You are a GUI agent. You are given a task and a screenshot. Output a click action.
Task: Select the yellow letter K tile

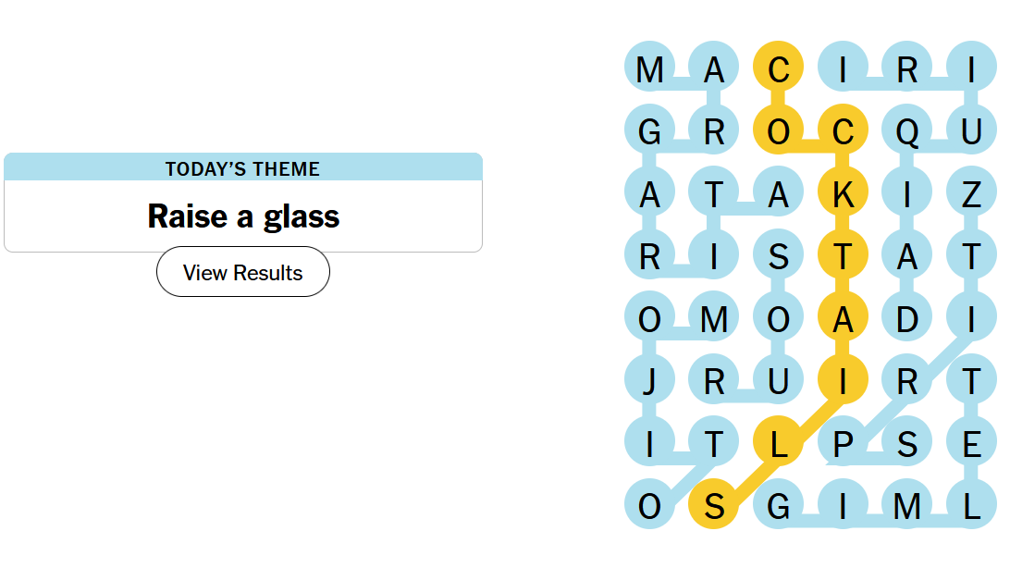[x=842, y=195]
